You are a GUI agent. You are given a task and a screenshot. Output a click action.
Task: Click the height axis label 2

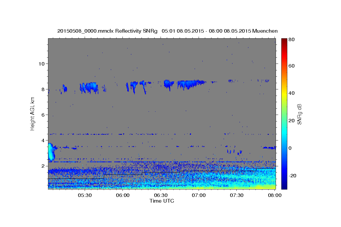point(43,166)
